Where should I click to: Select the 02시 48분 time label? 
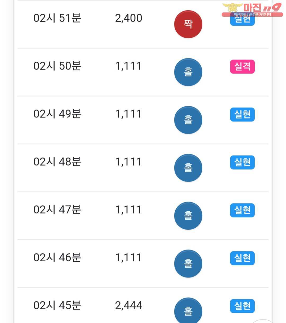(57, 162)
